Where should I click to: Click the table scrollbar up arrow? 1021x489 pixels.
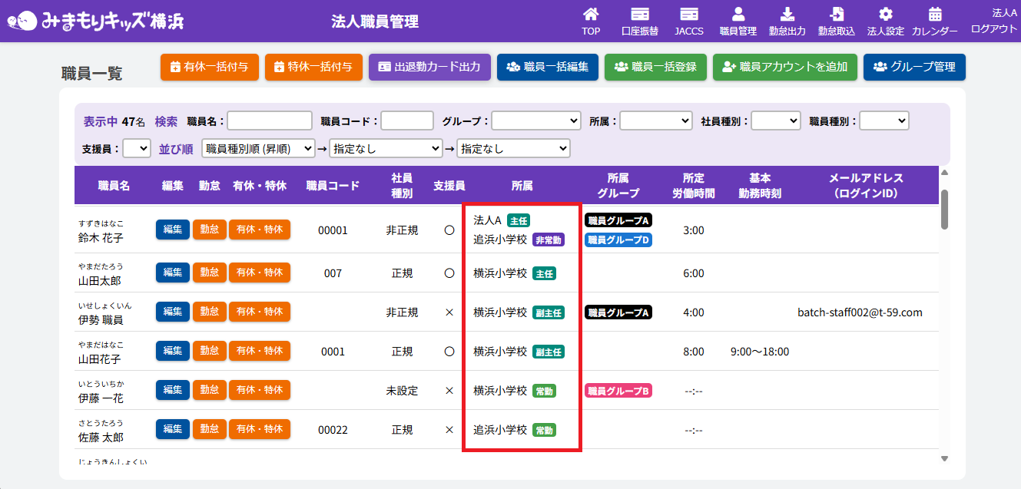(945, 173)
